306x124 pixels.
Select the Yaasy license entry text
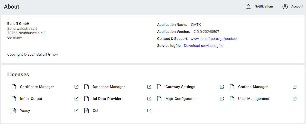pos(25,111)
